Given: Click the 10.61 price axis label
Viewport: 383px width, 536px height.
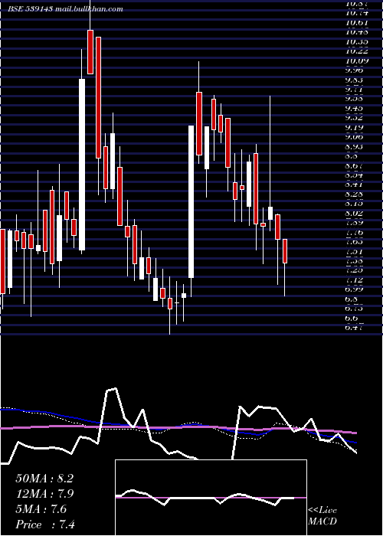Looking at the screenshot, I should 357,22.
